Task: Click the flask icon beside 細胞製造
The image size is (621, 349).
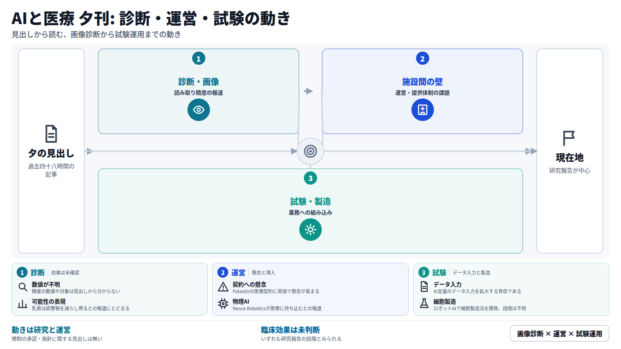Action: 424,303
